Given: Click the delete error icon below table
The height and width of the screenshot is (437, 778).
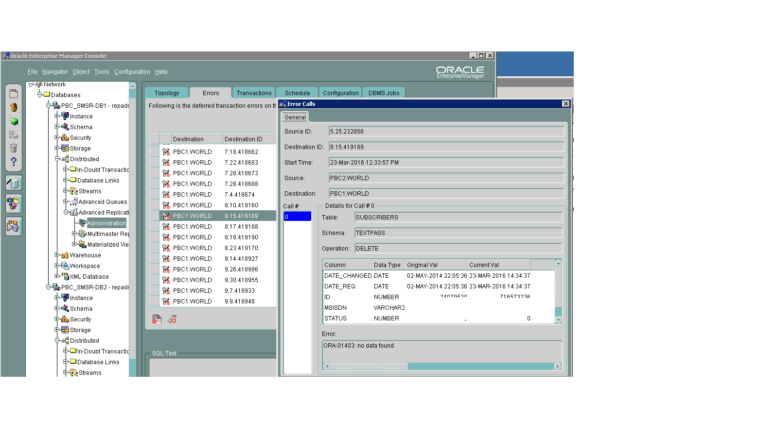Looking at the screenshot, I should 157,319.
